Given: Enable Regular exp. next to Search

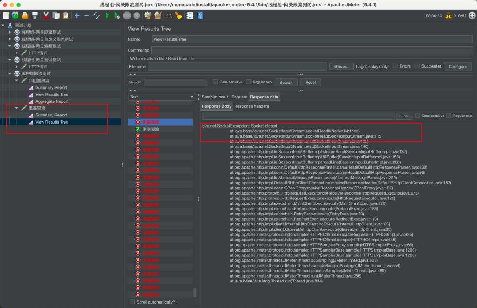Looking at the screenshot, I should pyautogui.click(x=249, y=82).
